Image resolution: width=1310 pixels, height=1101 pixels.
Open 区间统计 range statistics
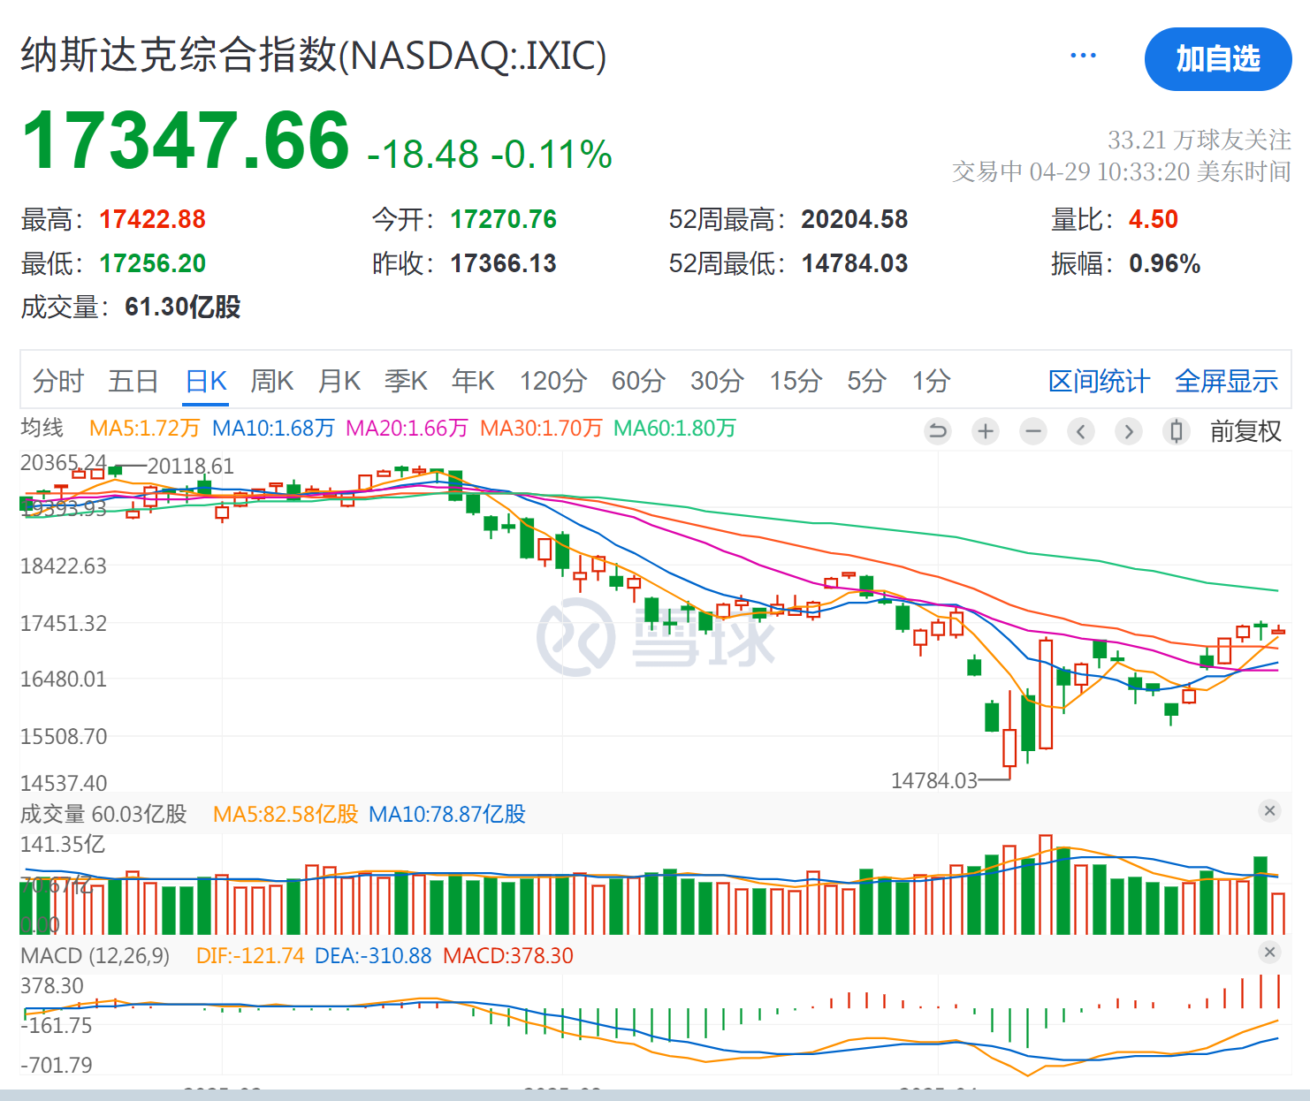pyautogui.click(x=1099, y=381)
